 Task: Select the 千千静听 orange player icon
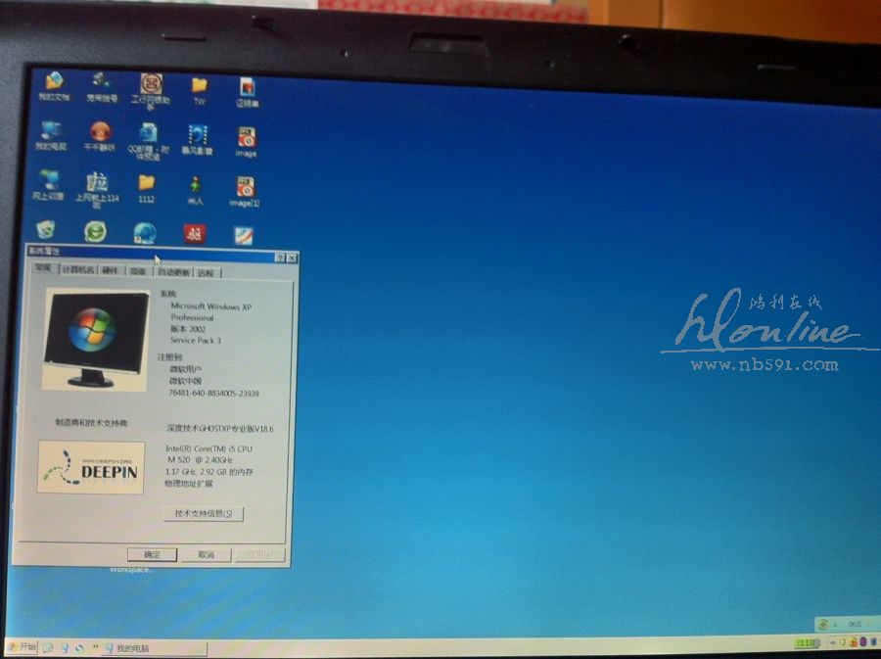(x=100, y=136)
